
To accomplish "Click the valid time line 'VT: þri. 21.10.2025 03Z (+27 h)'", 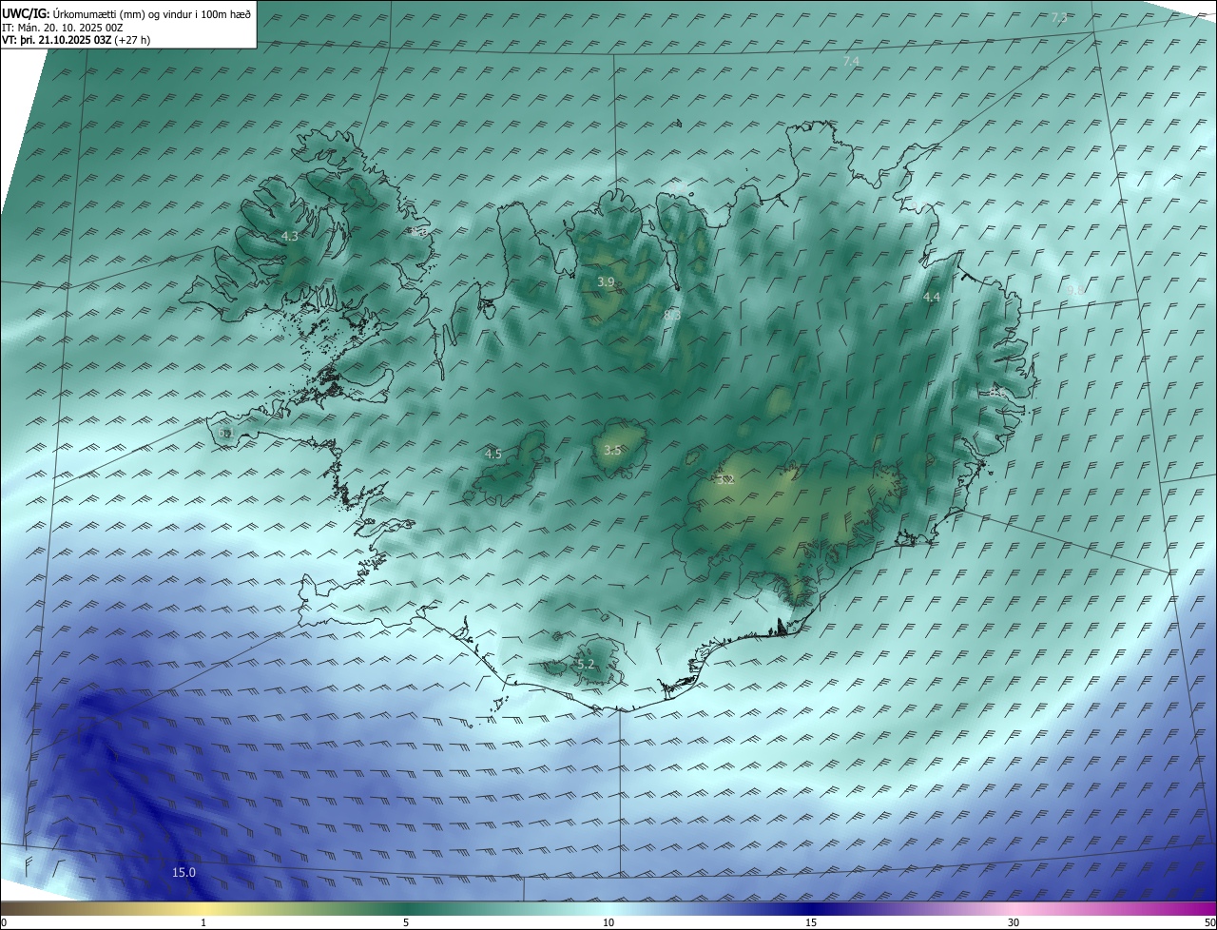I will (76, 40).
